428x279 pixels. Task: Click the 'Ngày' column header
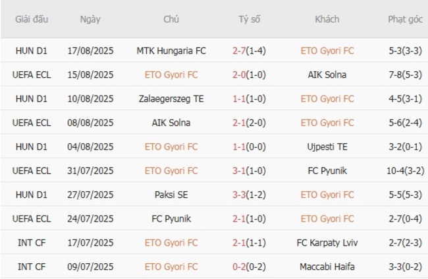point(90,19)
